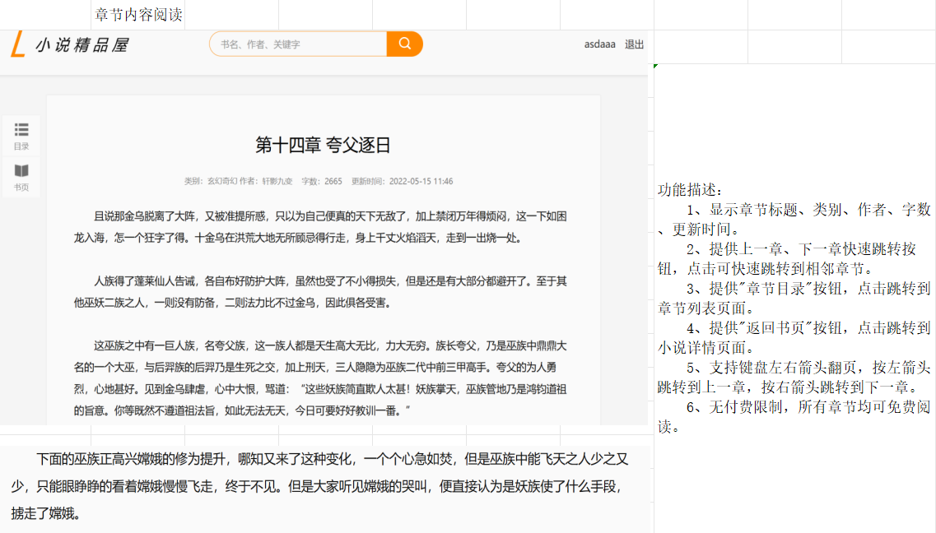Screen dimensions: 936x533
Task: Open the asdaaa user account link
Action: point(599,44)
